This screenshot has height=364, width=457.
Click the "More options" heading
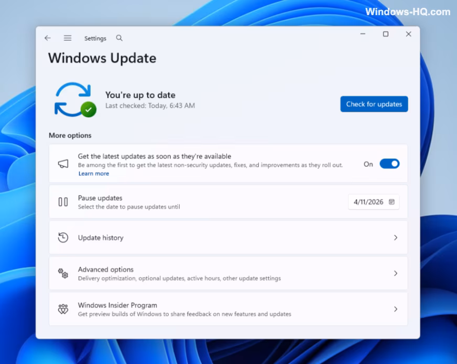70,135
